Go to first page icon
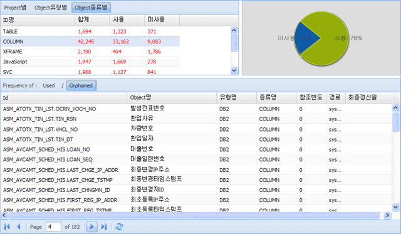Viewport: 401px width, 234px height. (7, 226)
